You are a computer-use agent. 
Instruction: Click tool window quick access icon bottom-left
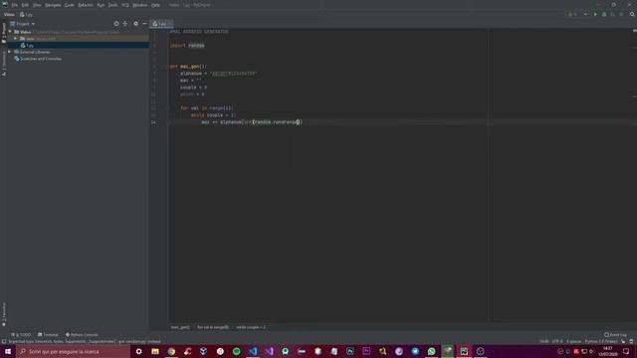tap(4, 342)
